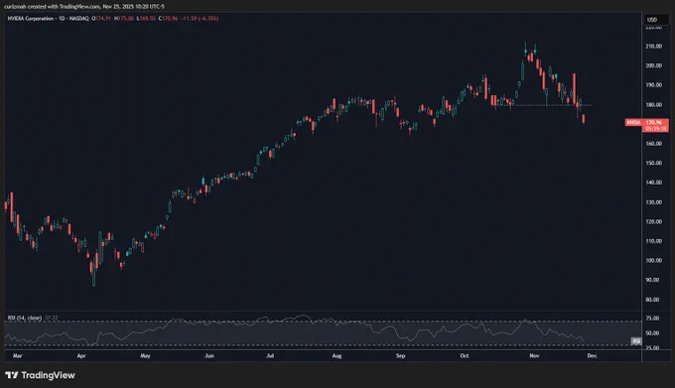Click the 120.00 price axis label
675x388 pixels.
point(653,221)
